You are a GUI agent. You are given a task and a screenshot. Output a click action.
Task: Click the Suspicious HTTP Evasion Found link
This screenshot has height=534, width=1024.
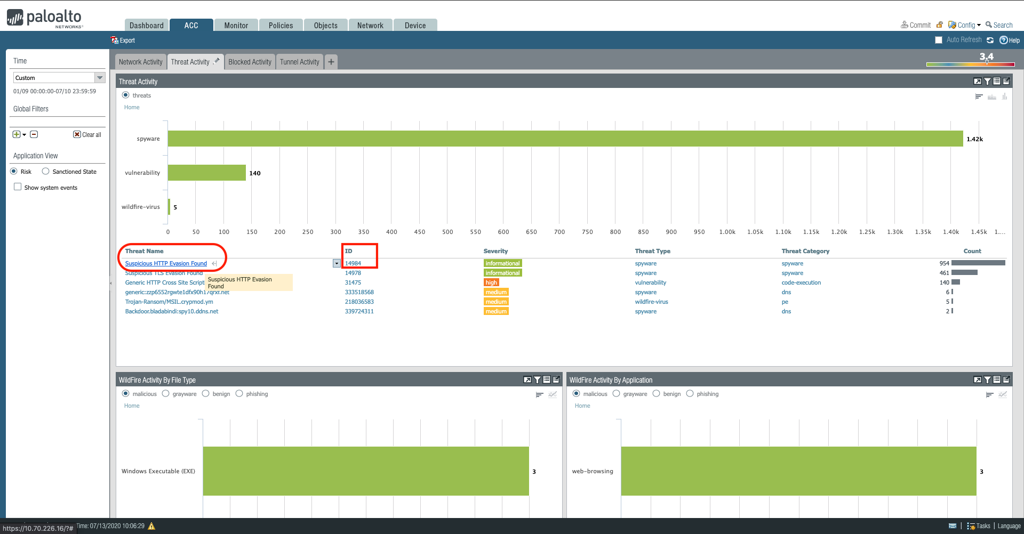(166, 263)
